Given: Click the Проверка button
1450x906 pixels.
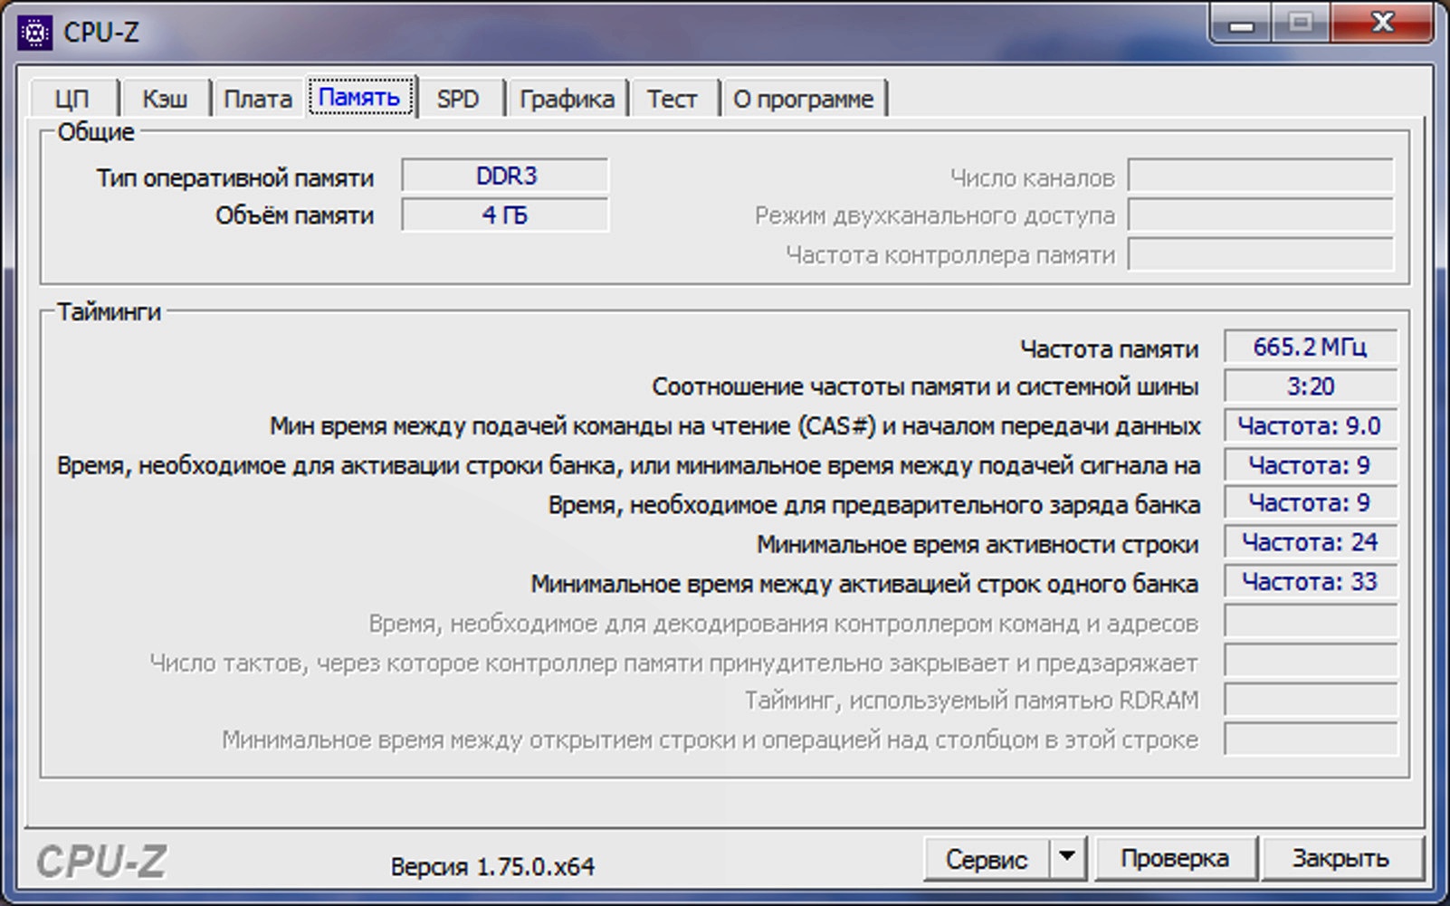Looking at the screenshot, I should point(1175,858).
